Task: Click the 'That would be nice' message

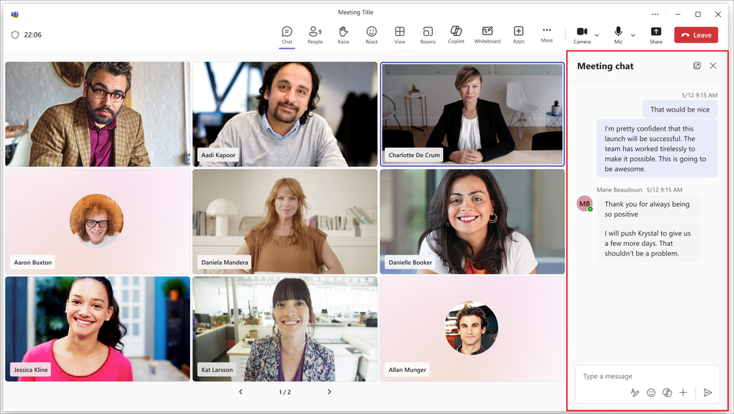Action: [x=680, y=109]
